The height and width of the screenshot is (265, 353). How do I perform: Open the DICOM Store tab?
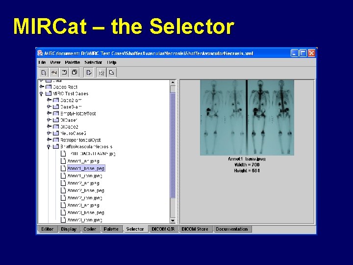tap(195, 229)
